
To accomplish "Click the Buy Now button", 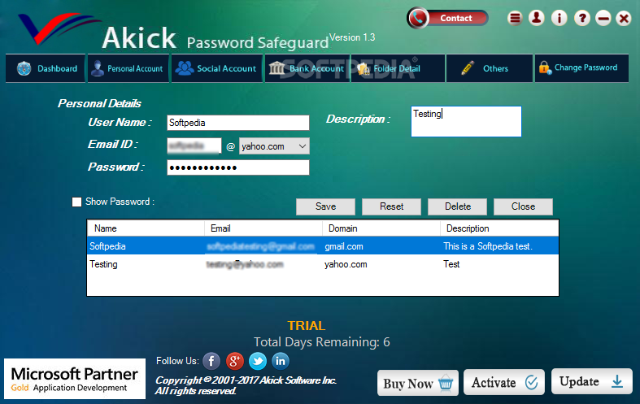I will coord(418,383).
